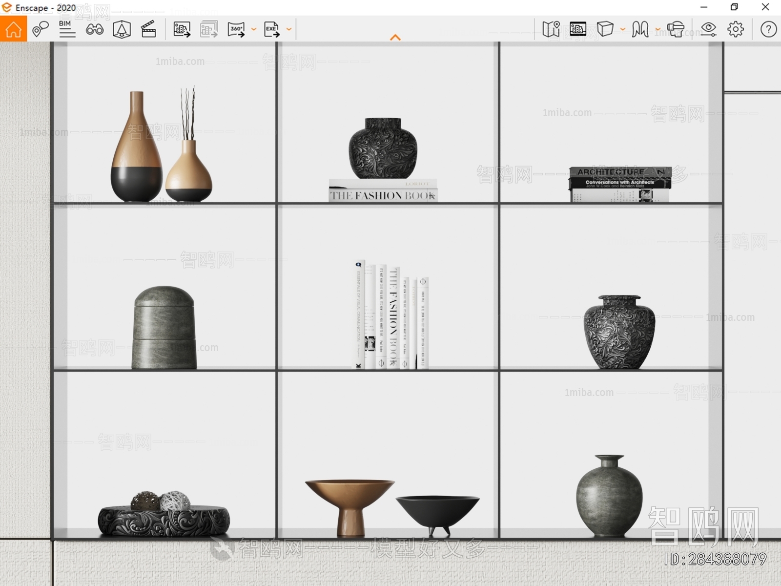The image size is (781, 586).
Task: Click the tall two-tone vase
Action: 137,146
